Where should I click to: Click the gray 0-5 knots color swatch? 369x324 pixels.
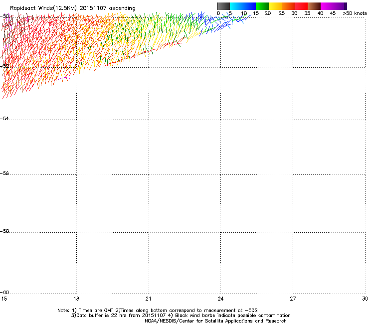(x=223, y=6)
